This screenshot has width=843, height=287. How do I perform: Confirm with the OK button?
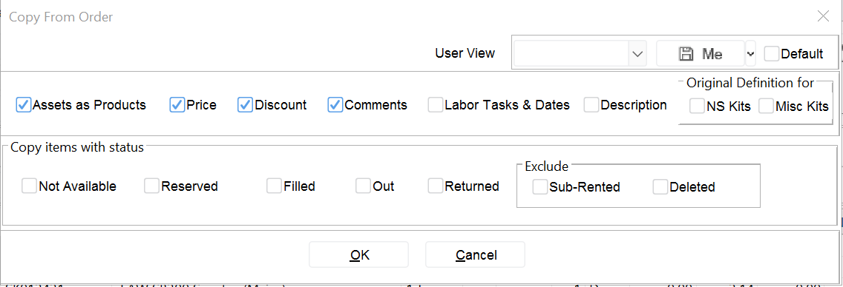pyautogui.click(x=358, y=255)
